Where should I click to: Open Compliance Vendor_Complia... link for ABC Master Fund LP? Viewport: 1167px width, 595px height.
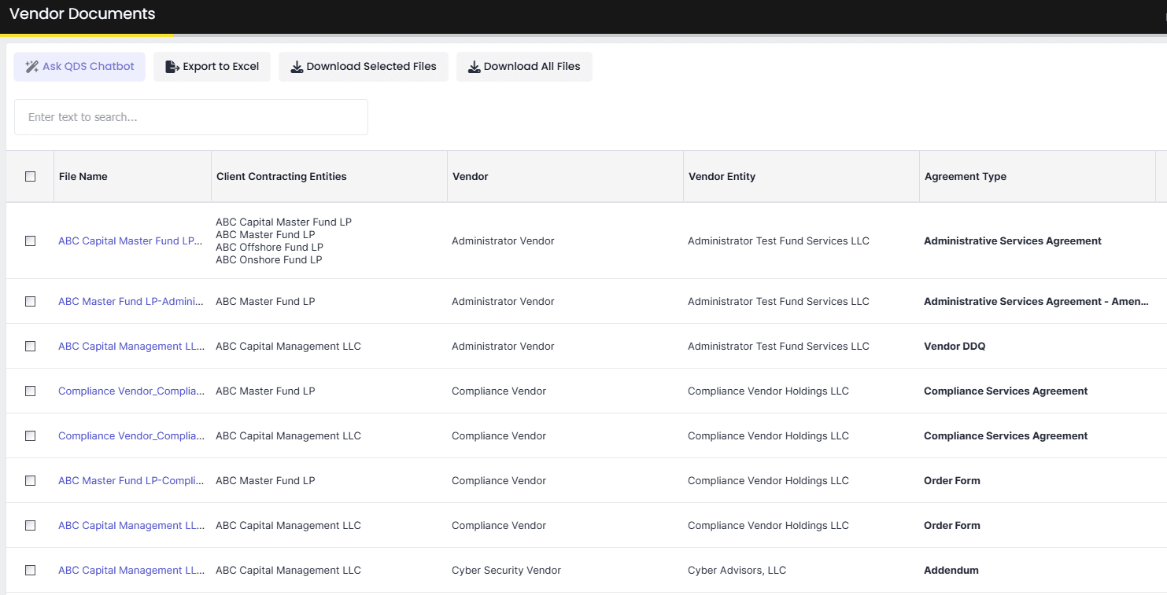pyautogui.click(x=131, y=391)
